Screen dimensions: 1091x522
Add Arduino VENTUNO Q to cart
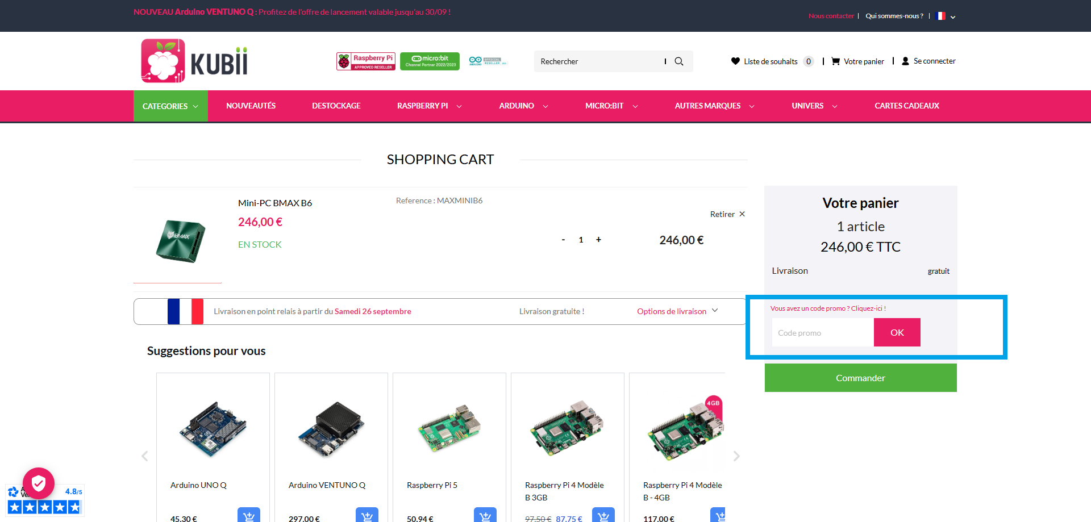367,516
